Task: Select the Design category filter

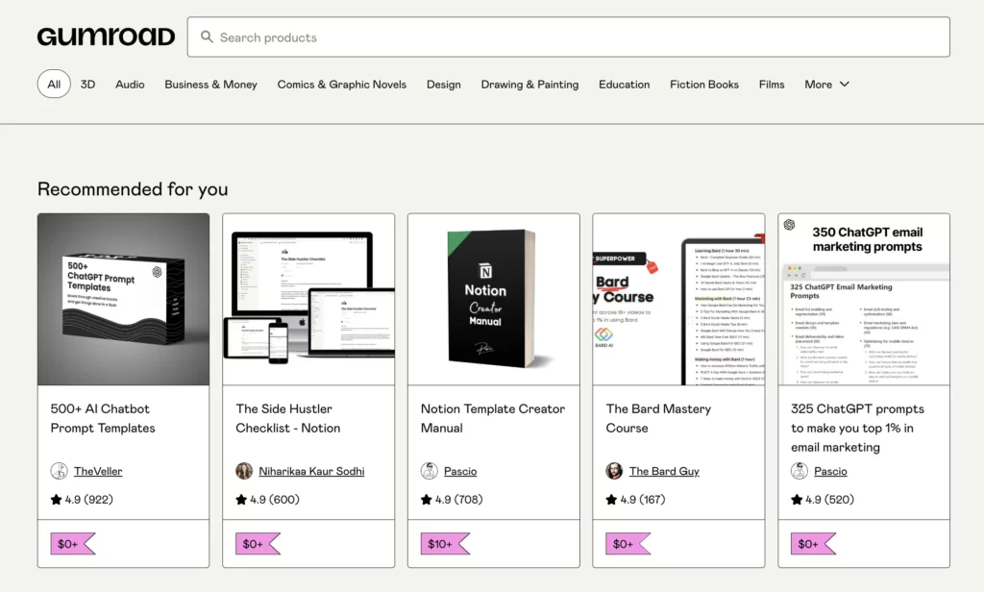Action: pyautogui.click(x=443, y=85)
